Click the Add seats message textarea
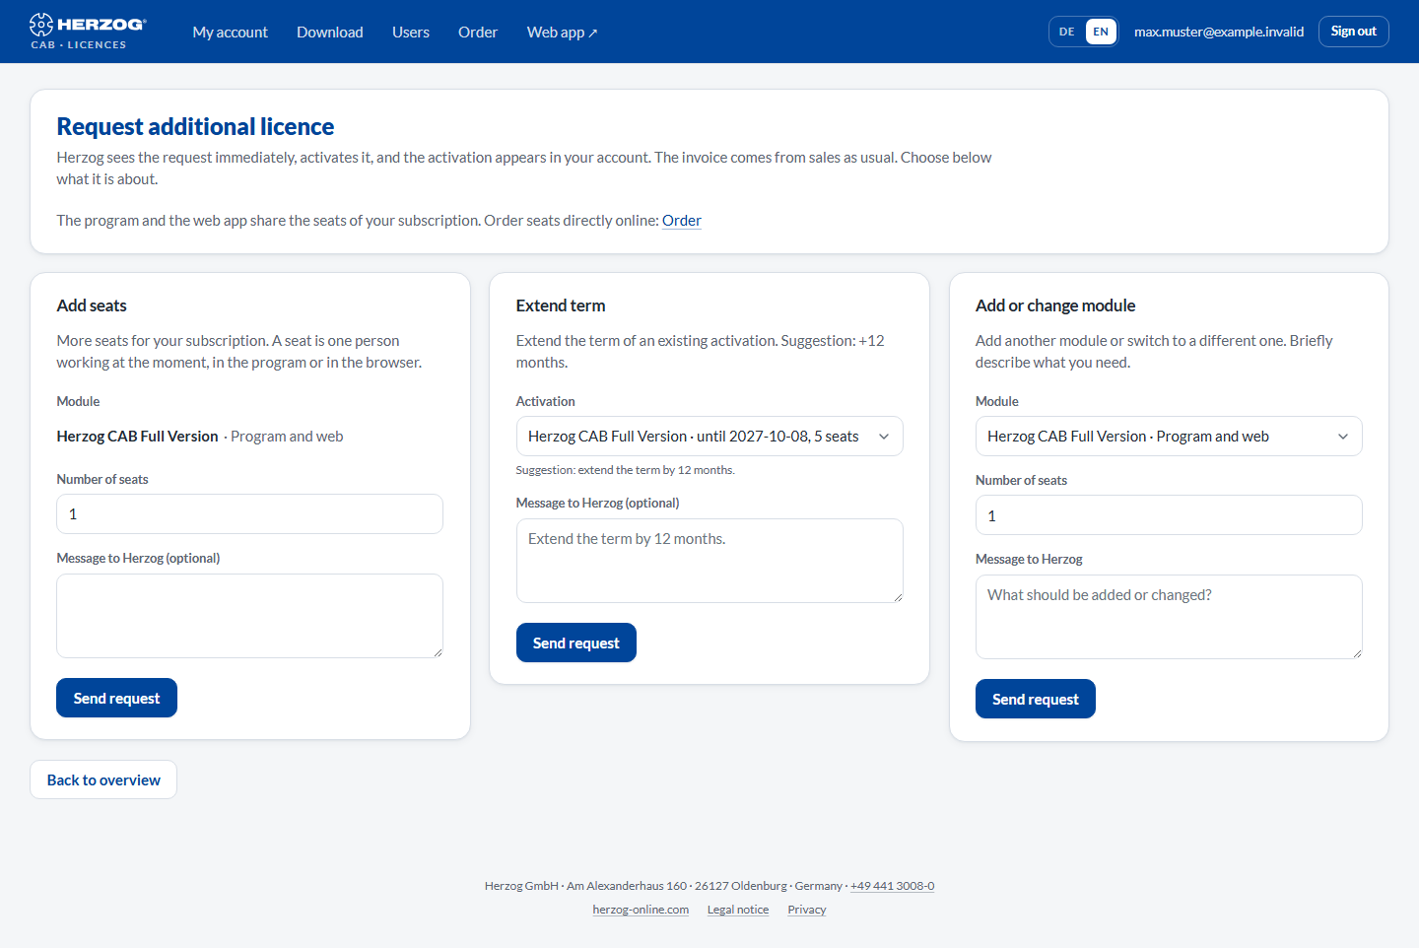The width and height of the screenshot is (1419, 948). click(250, 616)
